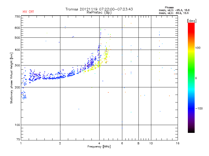
Task: Click x-axis tick label '8'
Action: (138, 143)
